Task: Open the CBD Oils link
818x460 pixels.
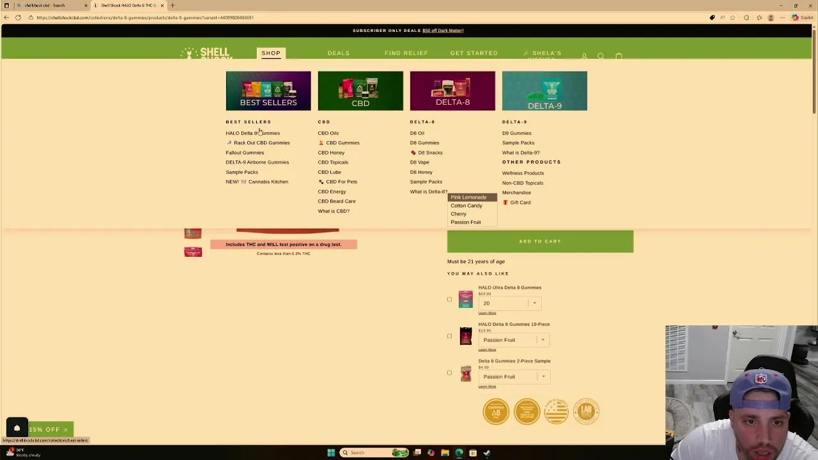Action: (x=328, y=133)
